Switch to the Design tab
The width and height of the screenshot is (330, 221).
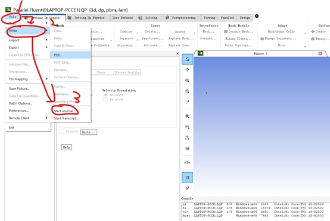click(x=245, y=18)
